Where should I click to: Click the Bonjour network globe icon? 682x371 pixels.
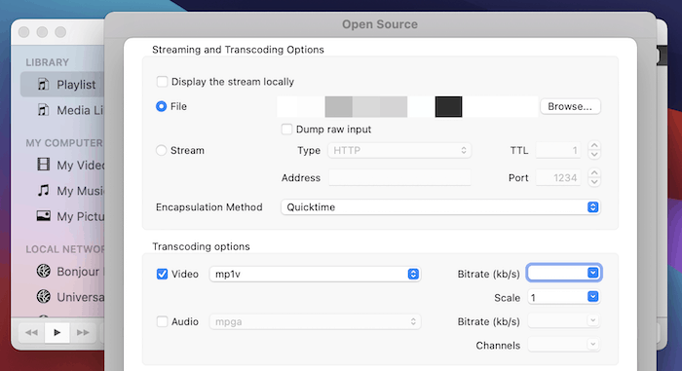(x=43, y=271)
